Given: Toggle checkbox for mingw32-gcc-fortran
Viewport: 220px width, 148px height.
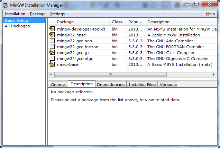Looking at the screenshot, I should pyautogui.click(x=52, y=46).
